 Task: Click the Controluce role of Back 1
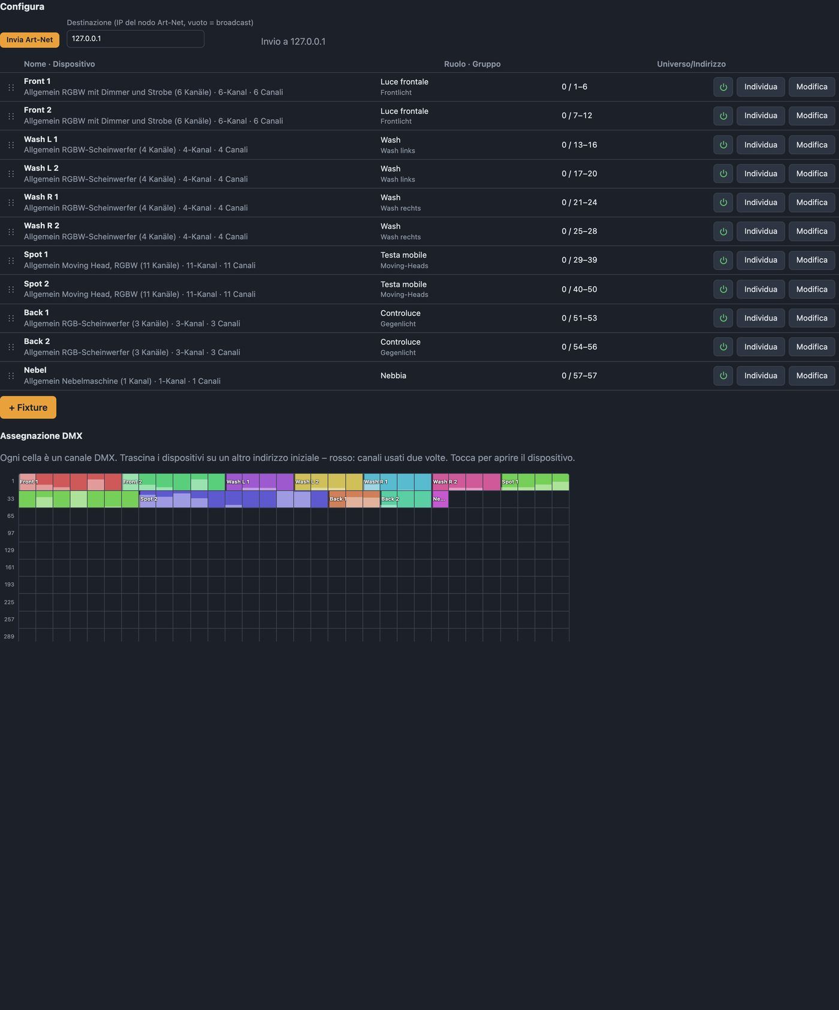[x=400, y=313]
